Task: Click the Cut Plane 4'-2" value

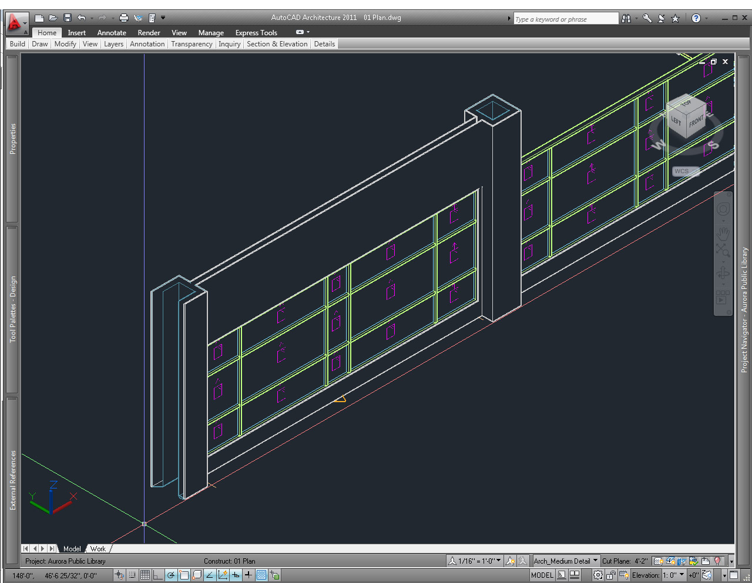Action: [641, 561]
